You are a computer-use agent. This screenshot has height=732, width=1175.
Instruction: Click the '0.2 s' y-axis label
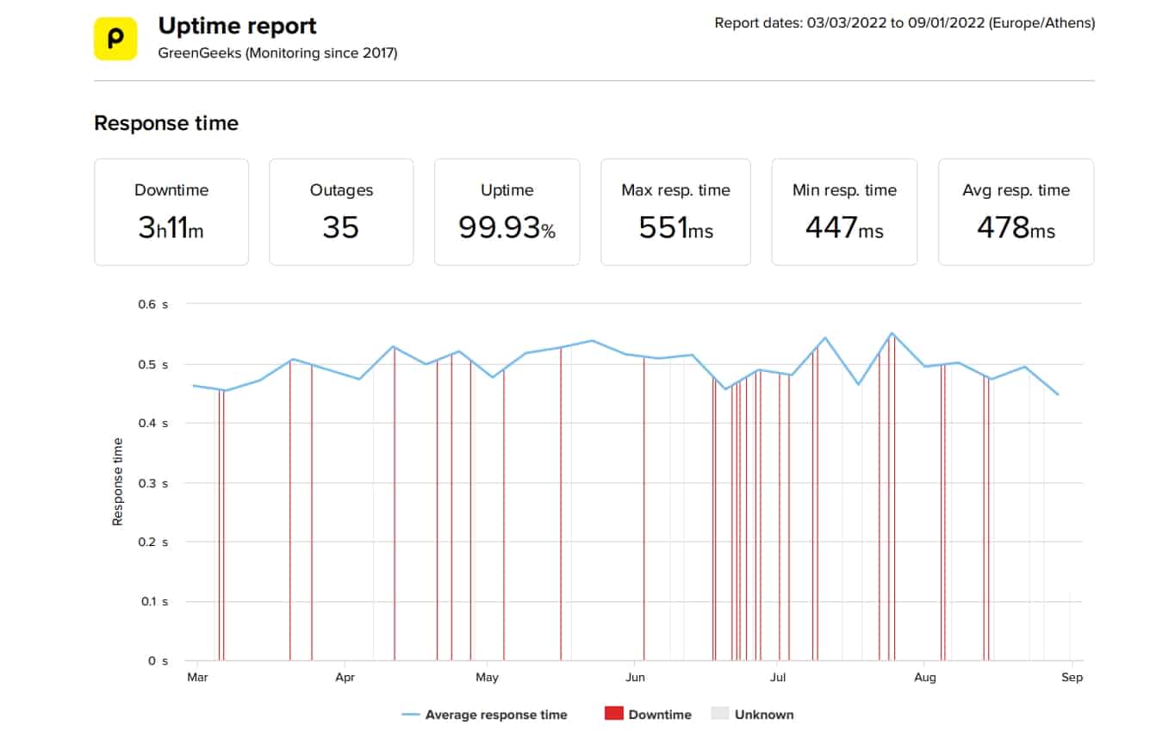pyautogui.click(x=154, y=543)
